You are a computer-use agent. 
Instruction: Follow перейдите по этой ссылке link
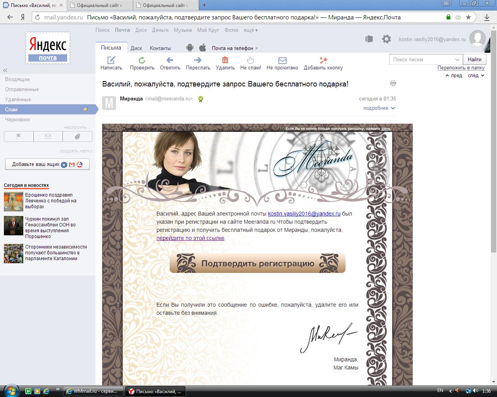[190, 238]
